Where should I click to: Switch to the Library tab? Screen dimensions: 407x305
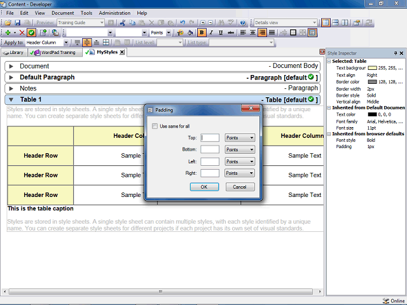(x=14, y=53)
